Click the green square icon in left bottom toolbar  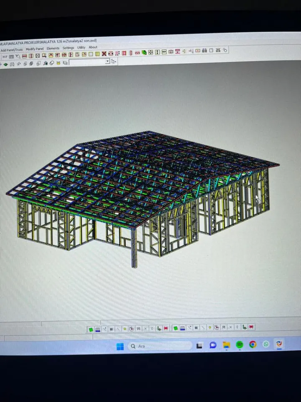[91, 330]
